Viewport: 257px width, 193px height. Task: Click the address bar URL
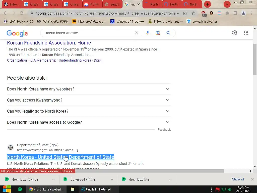coord(108,13)
